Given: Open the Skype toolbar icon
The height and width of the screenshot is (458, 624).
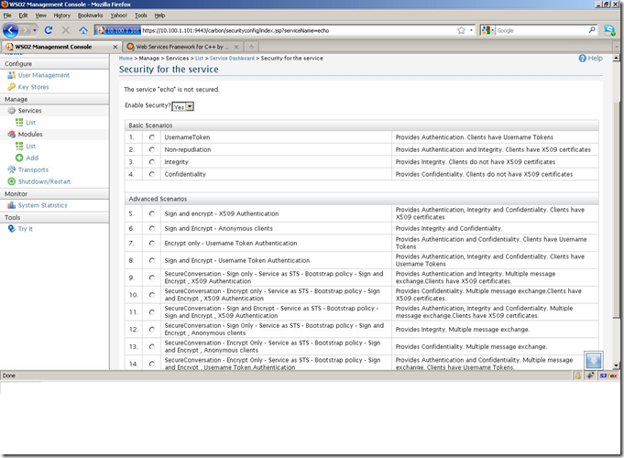Looking at the screenshot, I should pyautogui.click(x=609, y=30).
